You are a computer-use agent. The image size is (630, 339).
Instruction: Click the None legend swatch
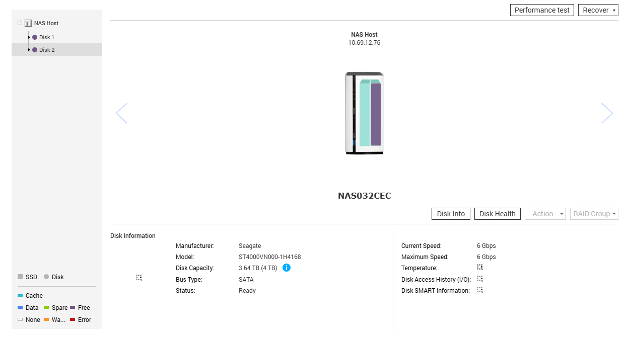click(20, 319)
